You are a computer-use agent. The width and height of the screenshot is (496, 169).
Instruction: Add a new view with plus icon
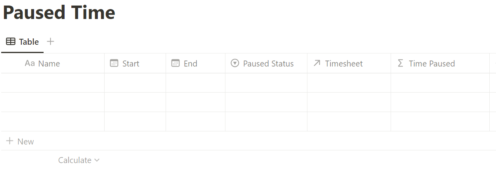click(x=50, y=41)
